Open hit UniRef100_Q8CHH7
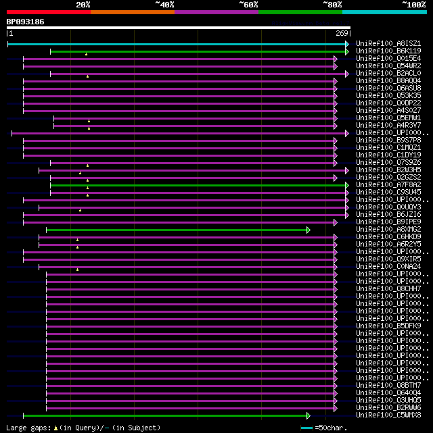The width and height of the screenshot is (433, 433). pos(388,289)
